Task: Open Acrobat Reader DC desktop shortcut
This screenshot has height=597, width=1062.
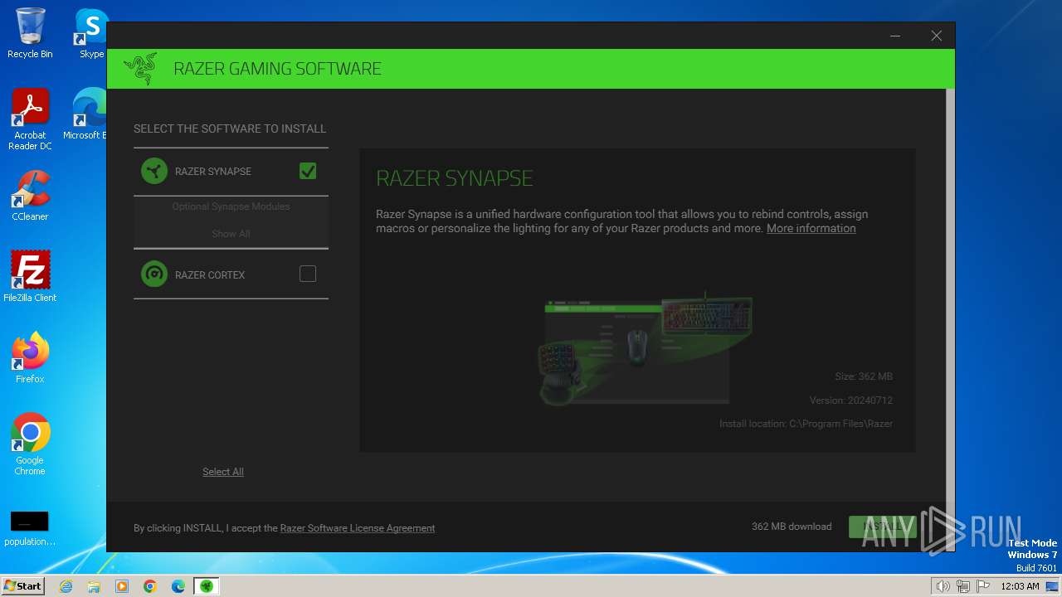Action: coord(30,120)
